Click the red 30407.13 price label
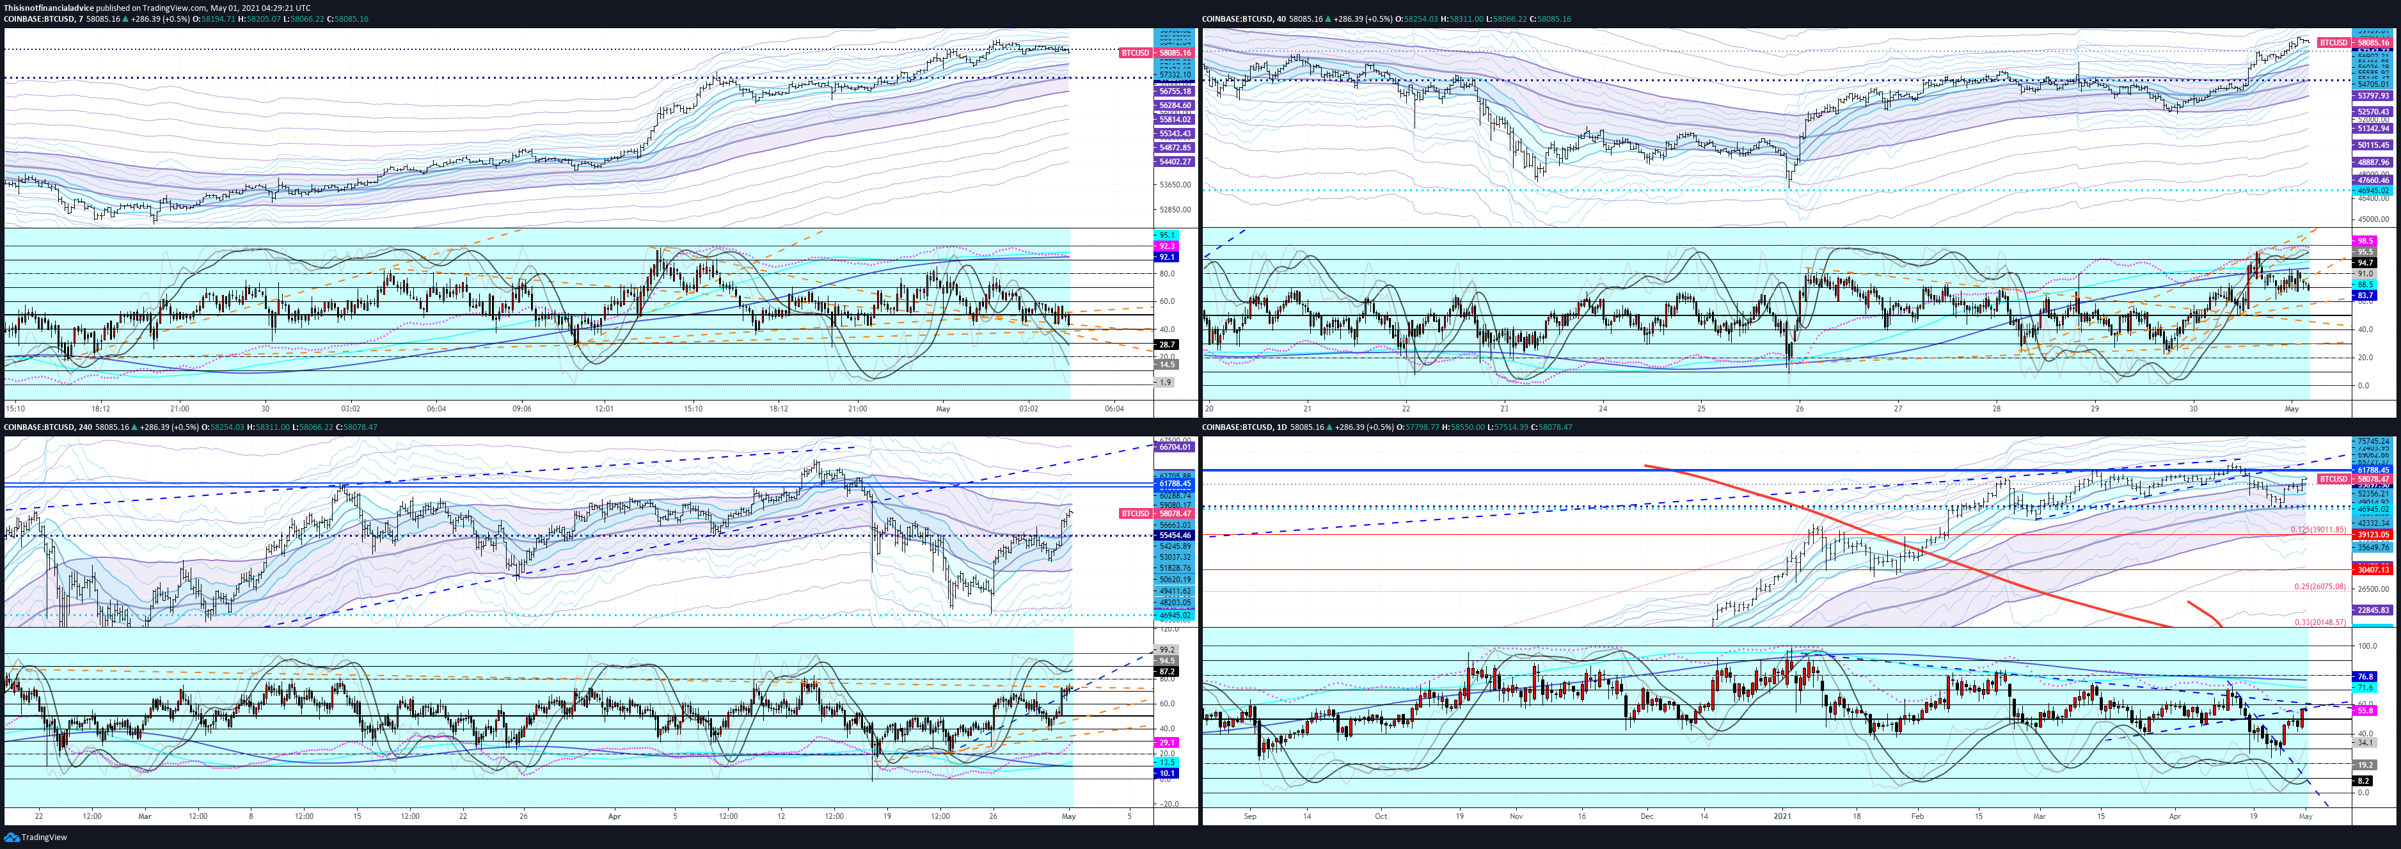The height and width of the screenshot is (849, 2401). click(2373, 569)
